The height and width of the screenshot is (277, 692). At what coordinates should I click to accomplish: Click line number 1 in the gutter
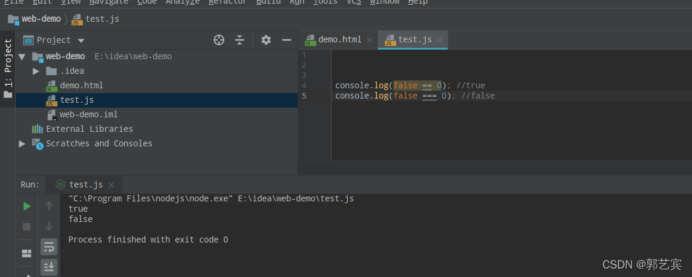(304, 55)
